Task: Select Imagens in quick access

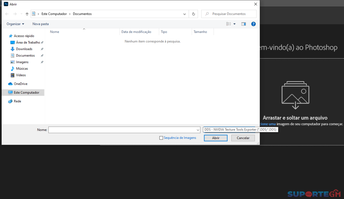Action: click(22, 62)
